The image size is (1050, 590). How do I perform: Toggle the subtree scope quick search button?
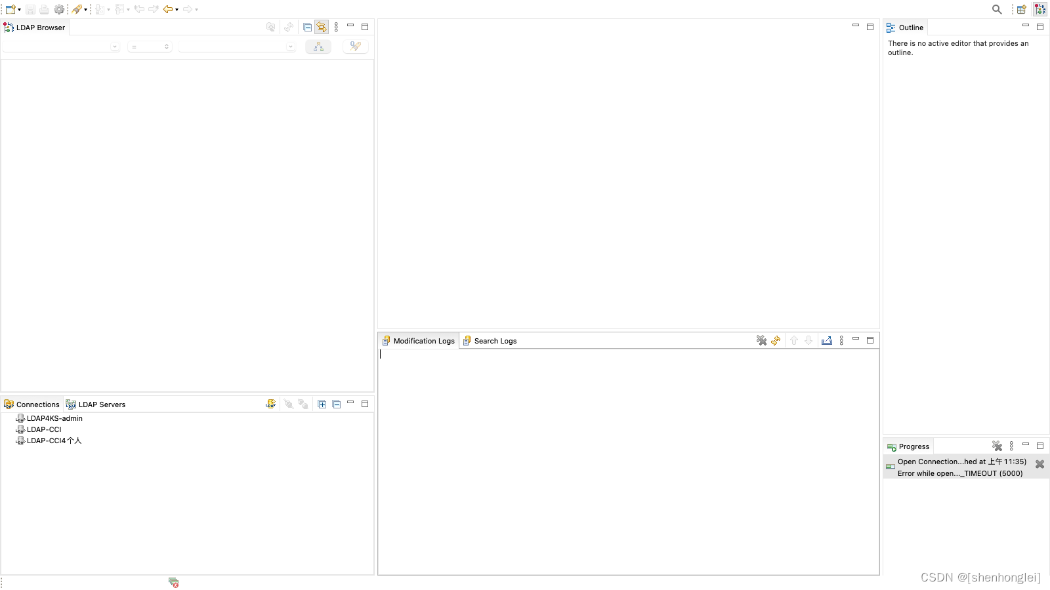318,47
